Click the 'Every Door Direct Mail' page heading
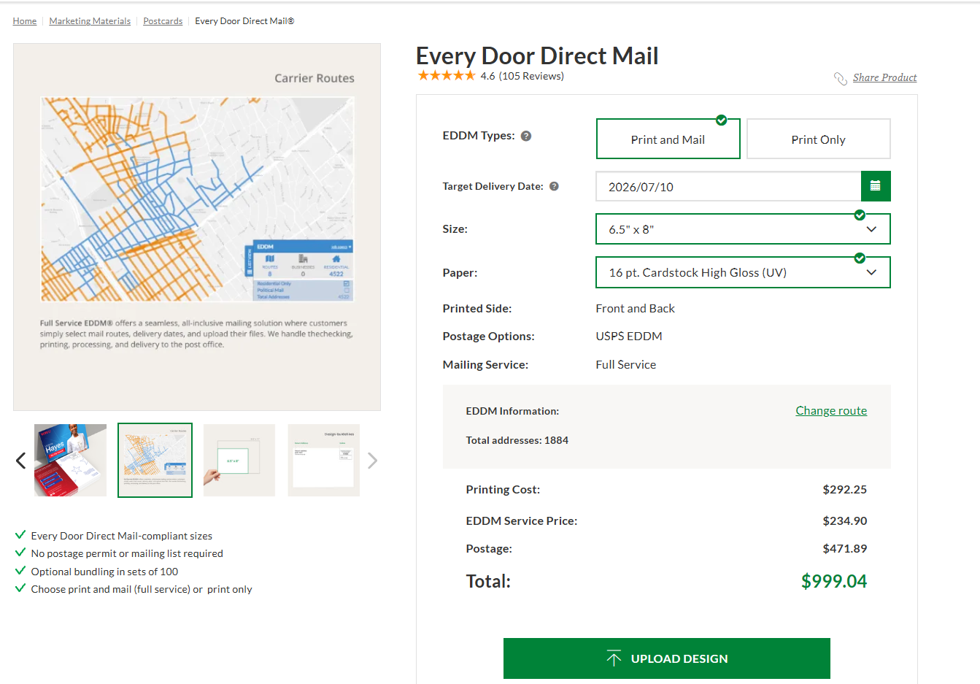 tap(537, 55)
